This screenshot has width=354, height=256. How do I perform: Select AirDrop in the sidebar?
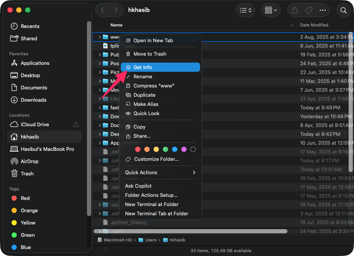pos(30,161)
